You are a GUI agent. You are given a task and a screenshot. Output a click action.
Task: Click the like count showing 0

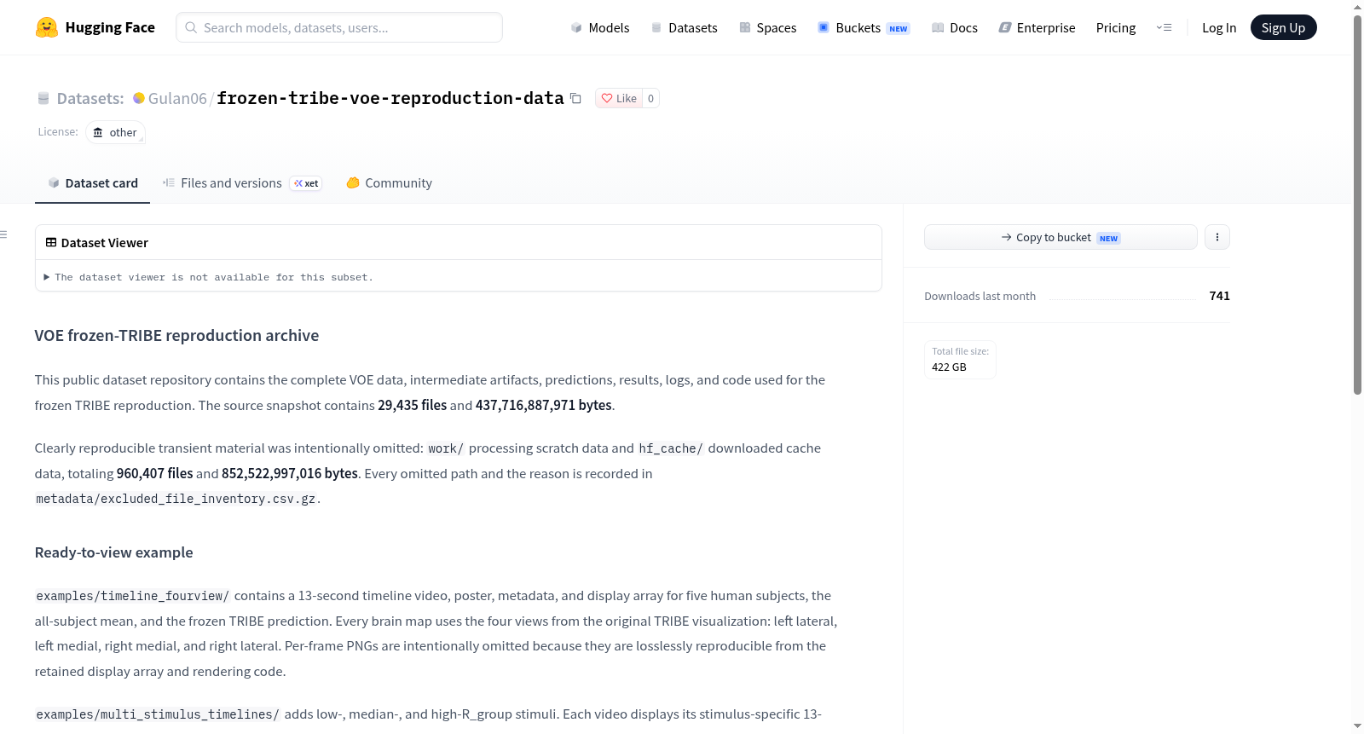click(x=650, y=98)
